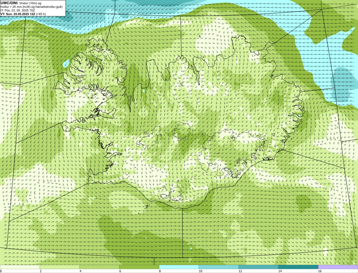Click the 'UWC/DINI' model title text
Viewport: 358px width, 273px height.
pos(9,3)
